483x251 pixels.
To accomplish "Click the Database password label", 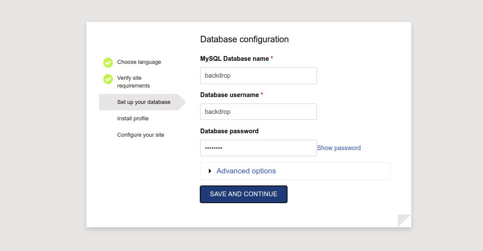I will pyautogui.click(x=229, y=131).
